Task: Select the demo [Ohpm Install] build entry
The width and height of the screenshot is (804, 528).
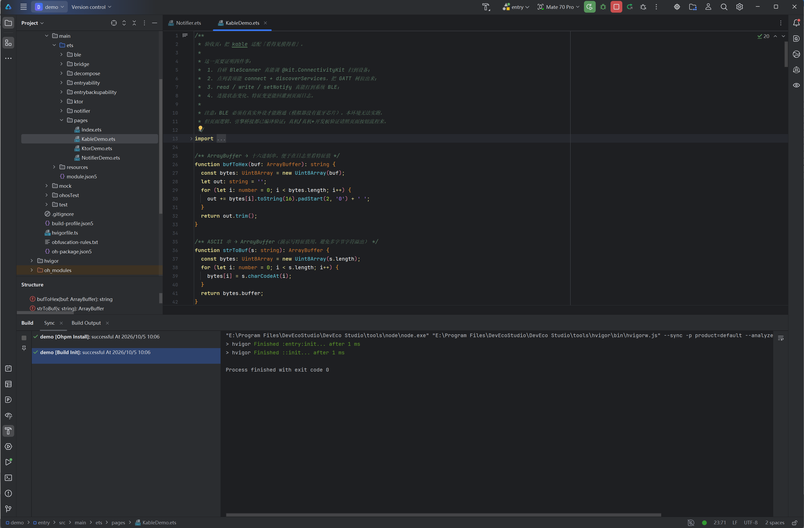Action: point(126,336)
